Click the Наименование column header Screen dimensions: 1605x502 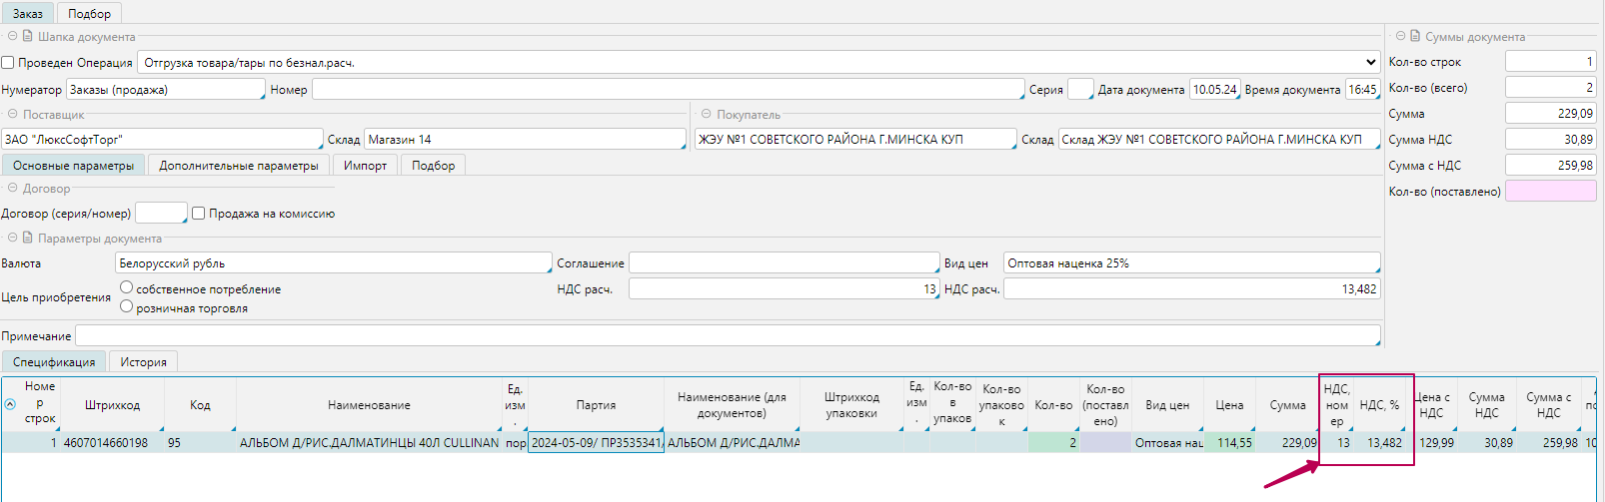coord(369,405)
